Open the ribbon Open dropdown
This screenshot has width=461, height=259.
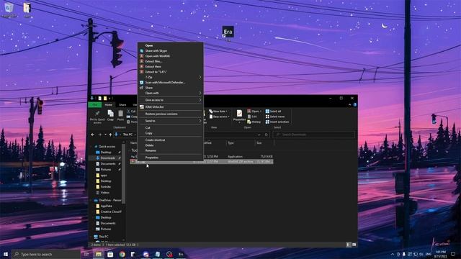pos(254,112)
